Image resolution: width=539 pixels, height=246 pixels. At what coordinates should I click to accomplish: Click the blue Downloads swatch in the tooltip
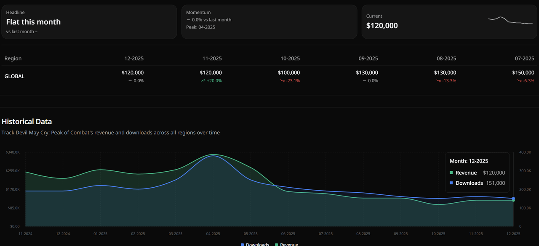point(451,183)
